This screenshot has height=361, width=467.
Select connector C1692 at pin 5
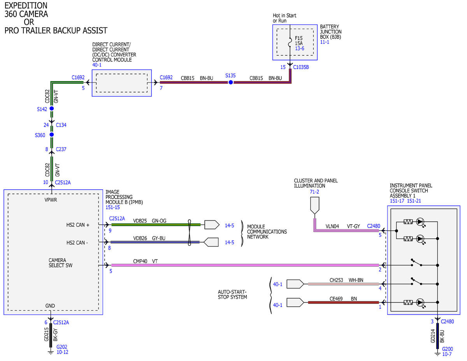(78, 77)
